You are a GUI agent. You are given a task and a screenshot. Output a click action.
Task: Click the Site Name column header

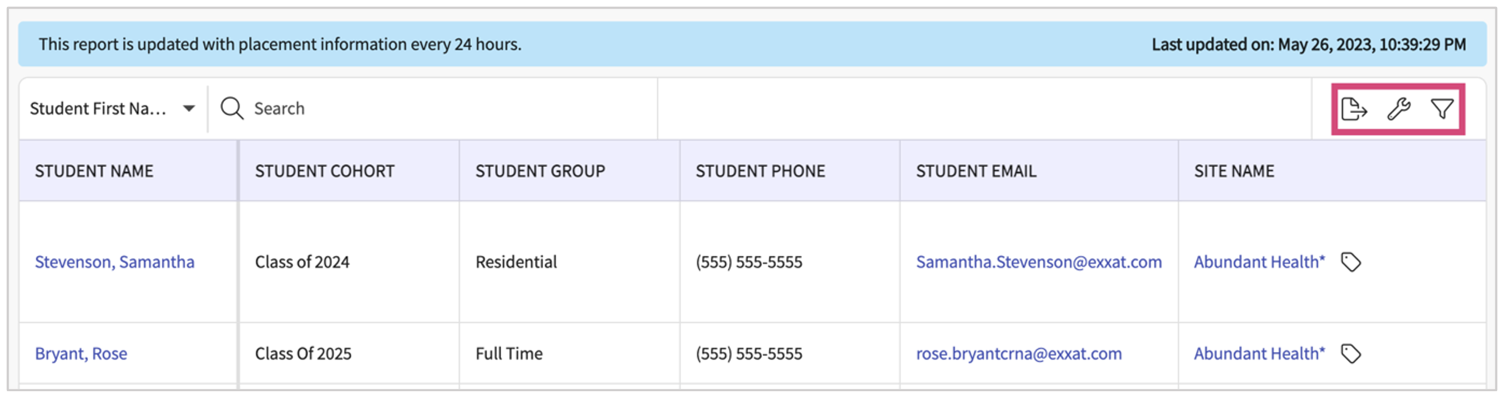point(1233,171)
